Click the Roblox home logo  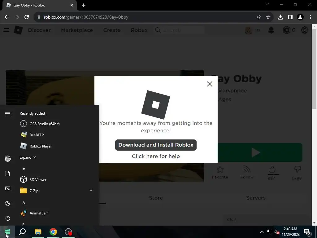pos(18,30)
